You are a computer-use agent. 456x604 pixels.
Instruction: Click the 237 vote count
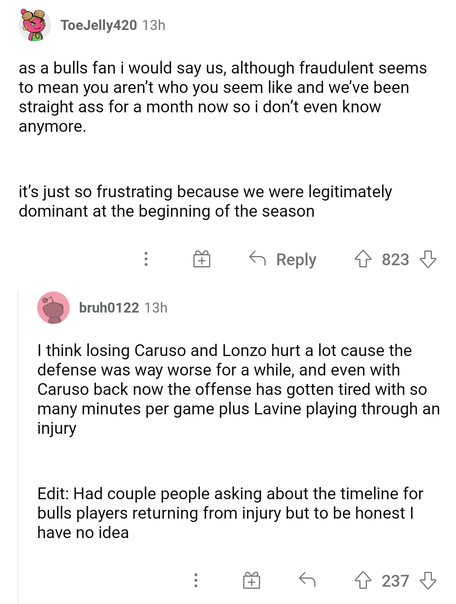point(395,581)
